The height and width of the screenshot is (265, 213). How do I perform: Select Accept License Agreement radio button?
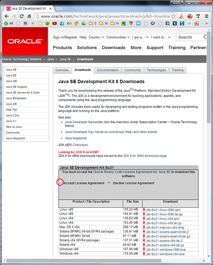60,182
